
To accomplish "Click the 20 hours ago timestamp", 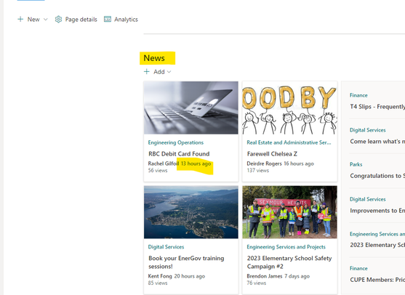I will [x=190, y=276].
